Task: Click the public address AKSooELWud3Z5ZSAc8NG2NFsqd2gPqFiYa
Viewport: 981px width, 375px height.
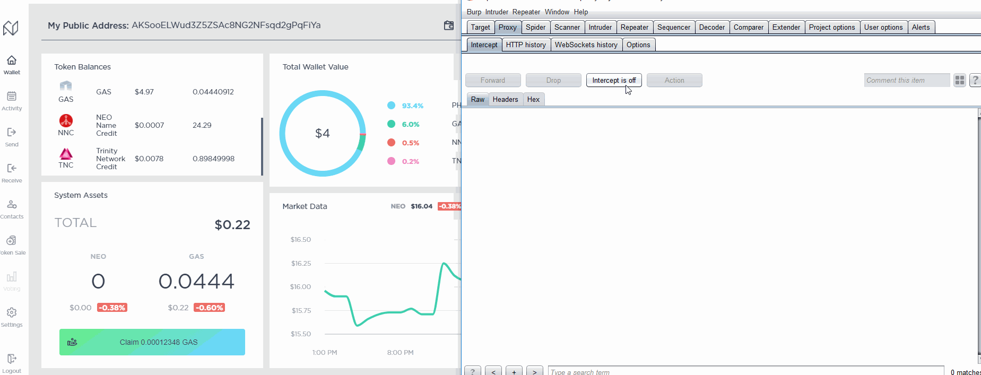Action: tap(226, 25)
